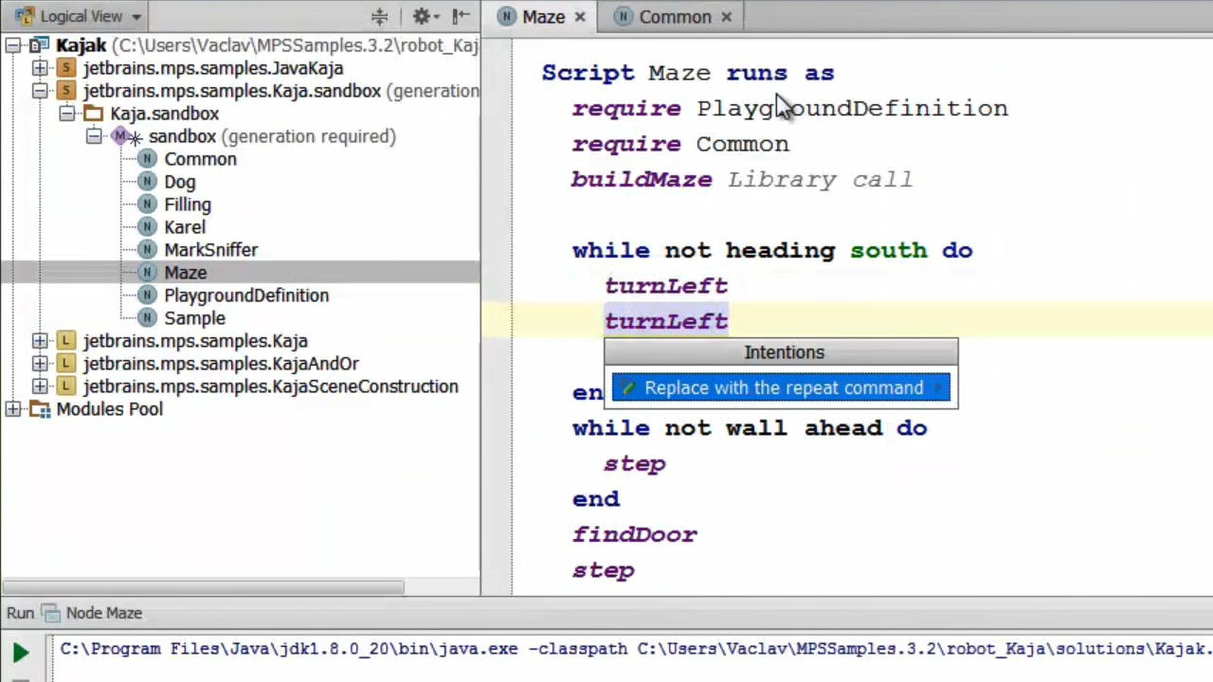The image size is (1213, 682).
Task: Click the Maze node N icon in tree
Action: (147, 273)
